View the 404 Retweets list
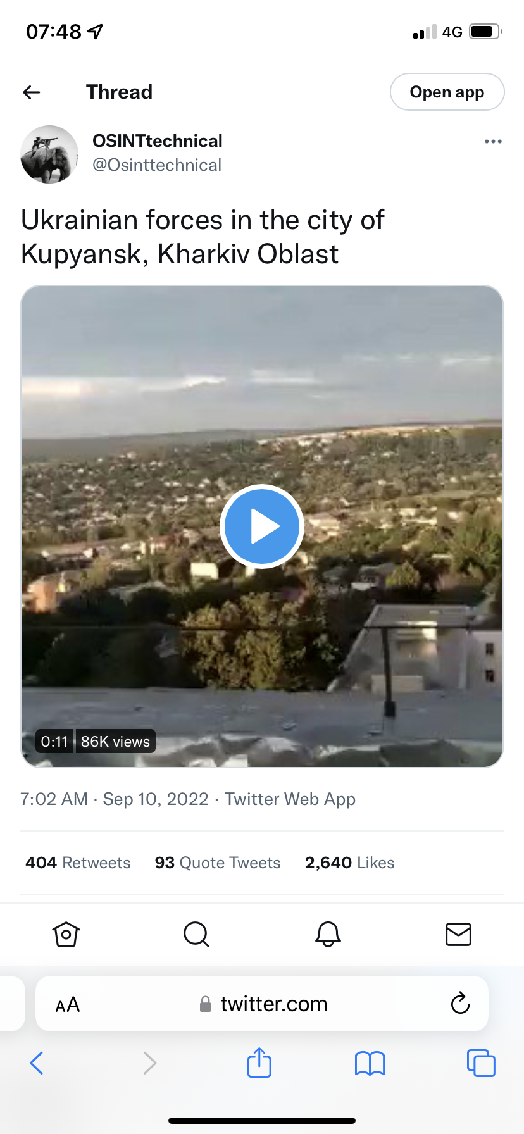Viewport: 524px width, 1134px height. (78, 863)
